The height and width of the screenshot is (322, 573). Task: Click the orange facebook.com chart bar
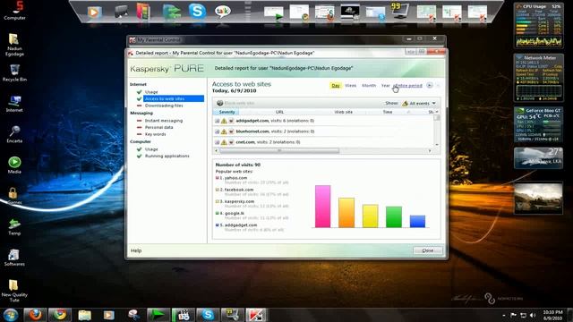[346, 213]
